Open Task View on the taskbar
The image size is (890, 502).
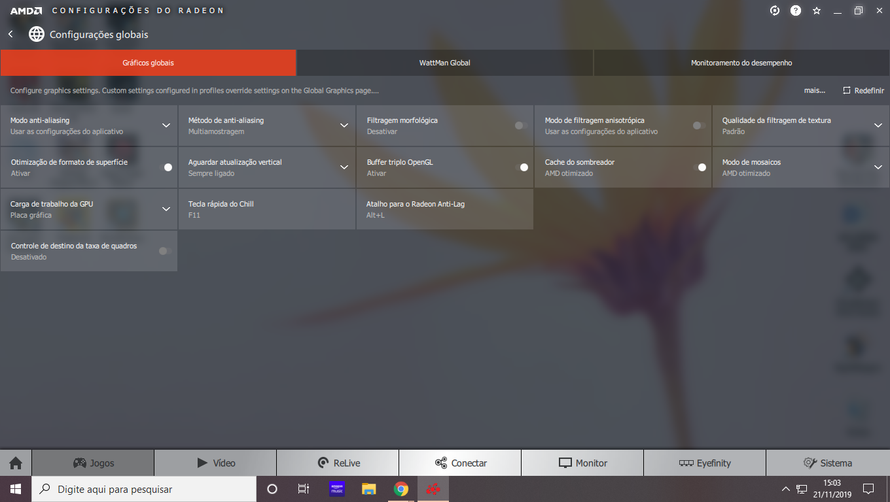click(x=304, y=489)
